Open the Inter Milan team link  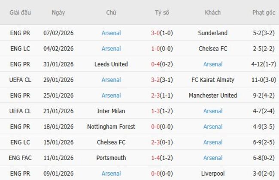coord(111,111)
